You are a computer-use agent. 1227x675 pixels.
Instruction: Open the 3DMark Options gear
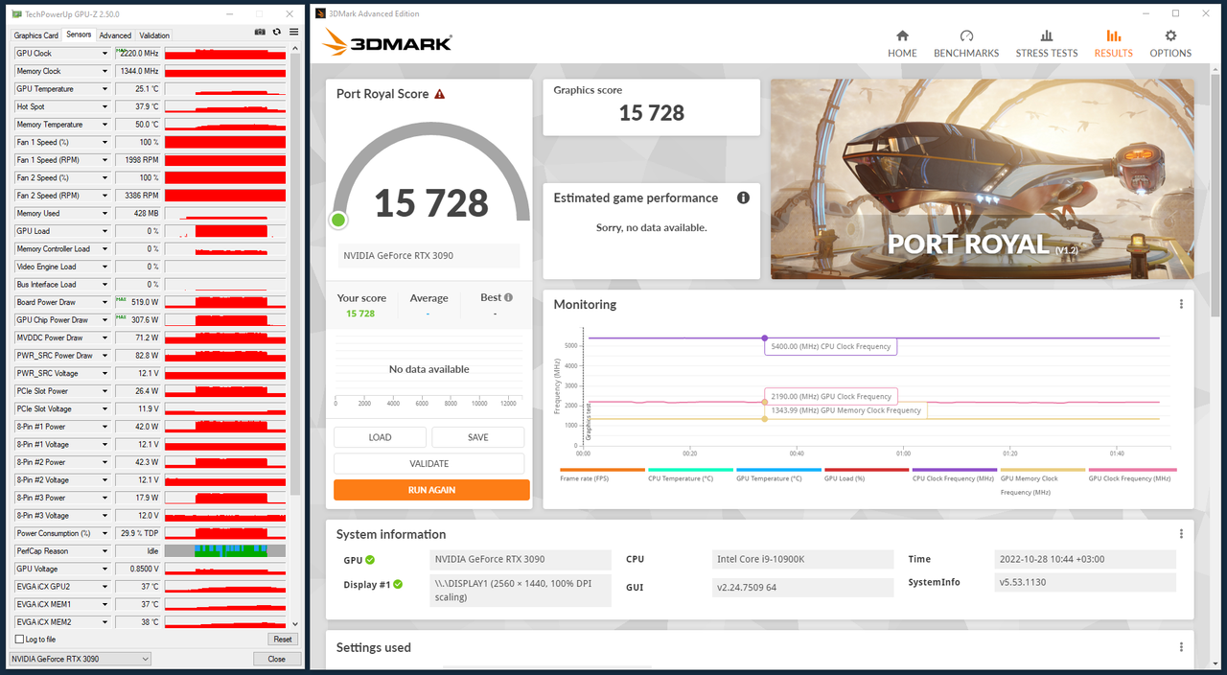[x=1170, y=43]
